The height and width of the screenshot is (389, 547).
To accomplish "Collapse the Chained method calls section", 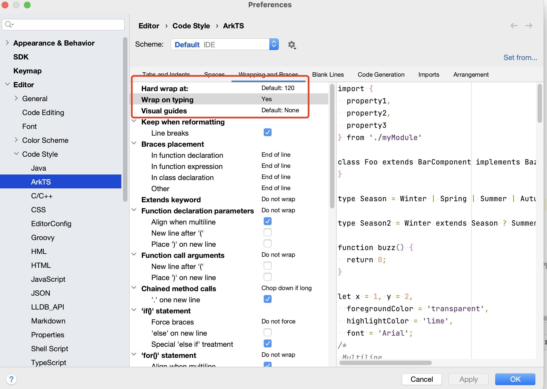I will point(134,288).
